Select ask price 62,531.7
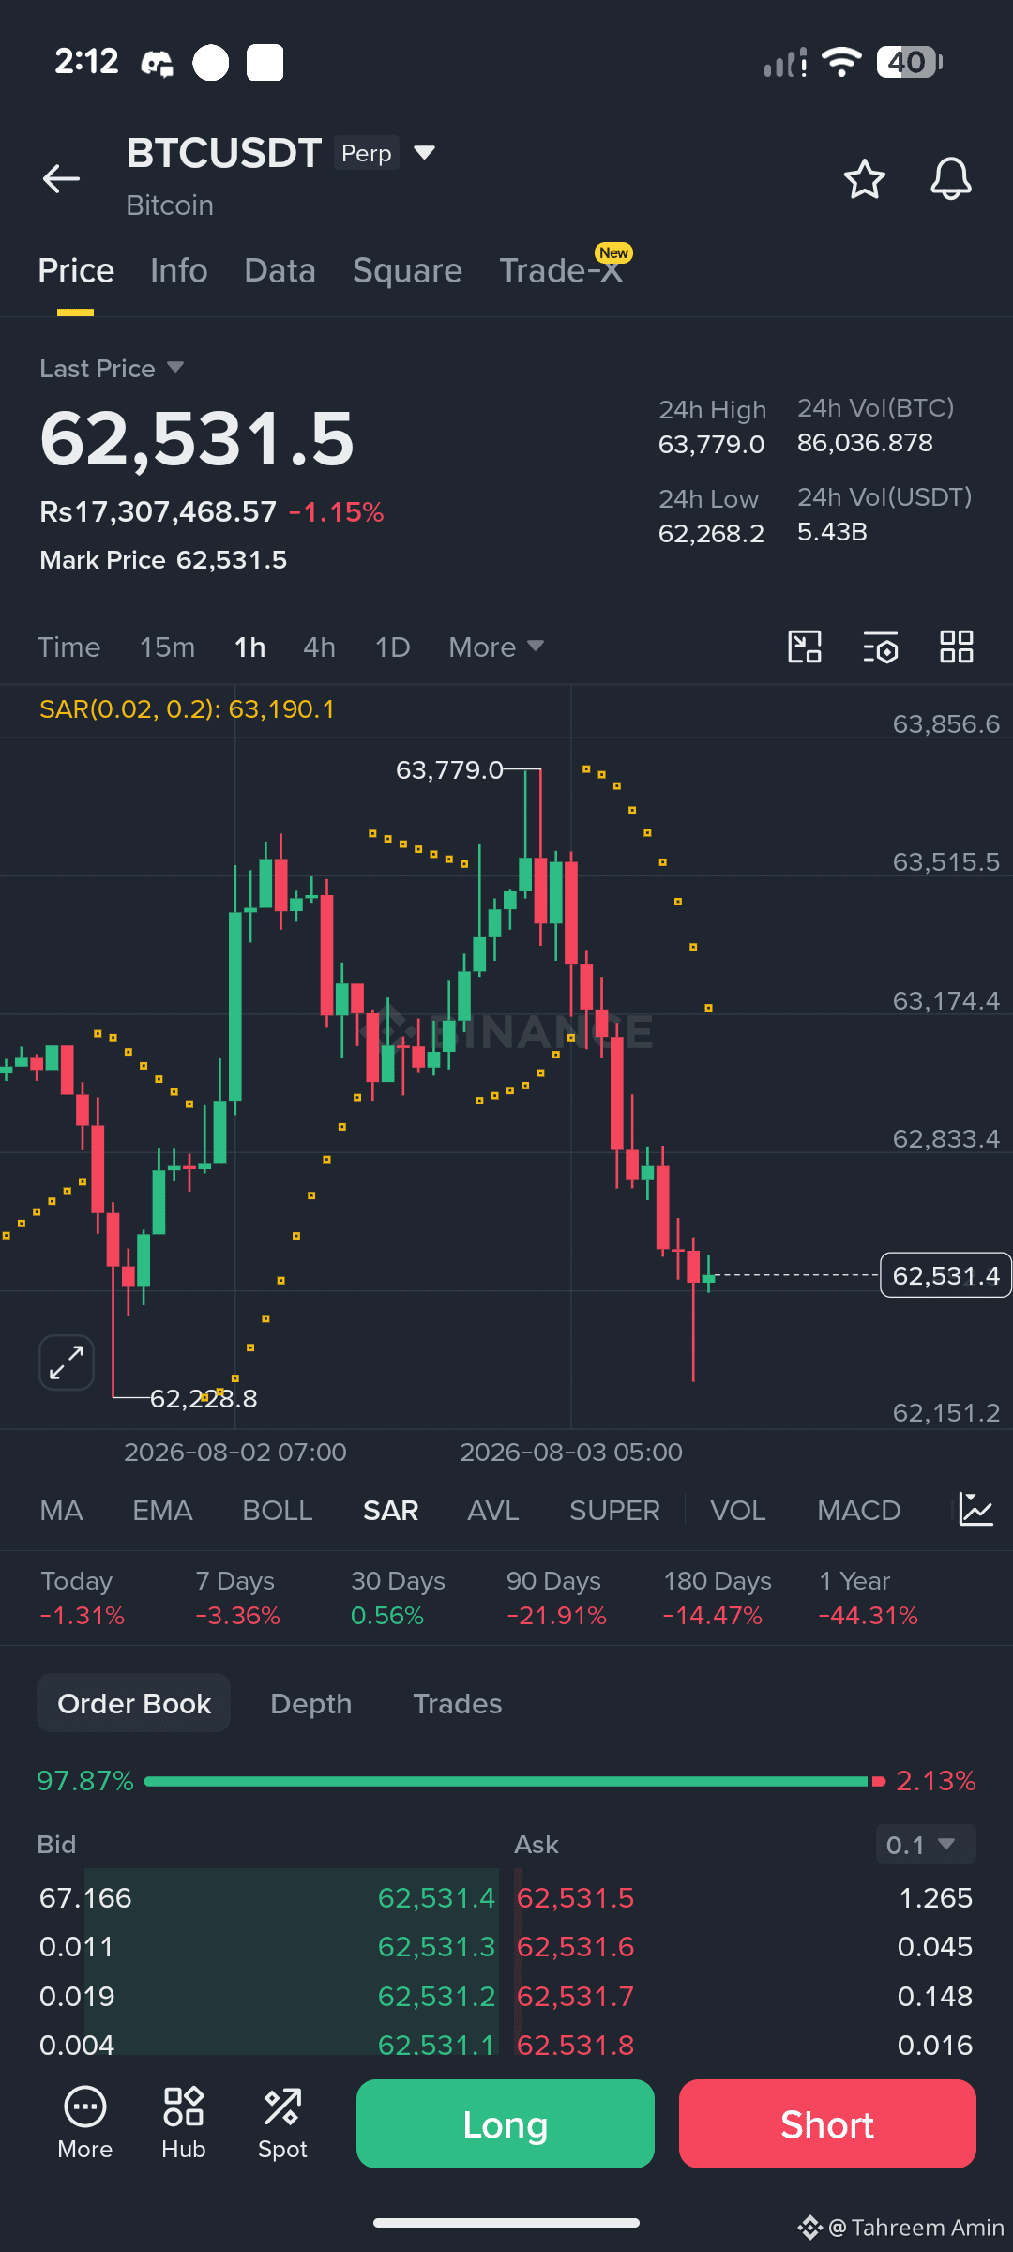1013x2252 pixels. (576, 1996)
